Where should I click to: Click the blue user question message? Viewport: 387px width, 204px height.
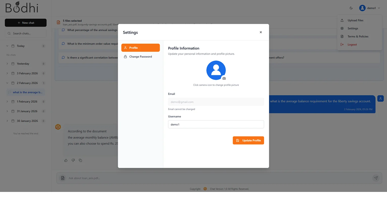322,104
